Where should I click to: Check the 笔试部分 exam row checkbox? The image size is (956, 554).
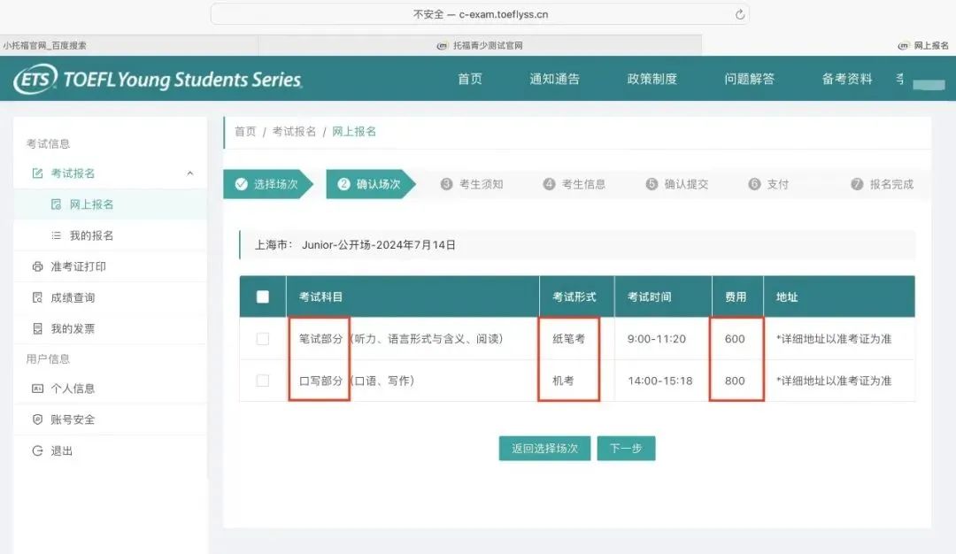click(263, 339)
